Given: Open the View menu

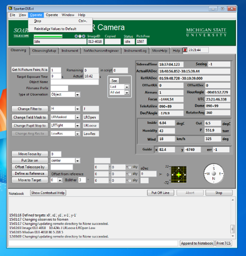Looking at the screenshot, I should click(22, 15).
